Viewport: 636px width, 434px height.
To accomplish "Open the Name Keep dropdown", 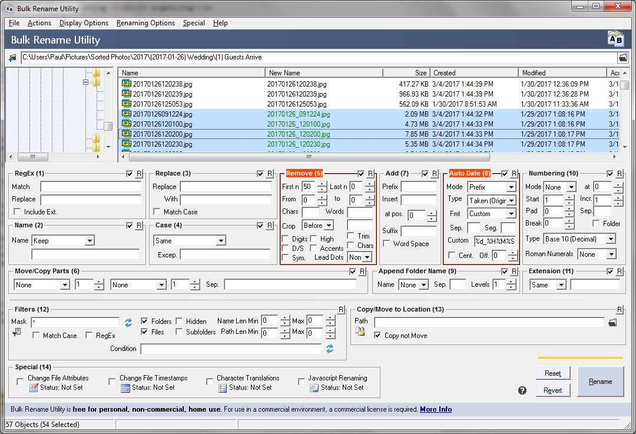I will tap(90, 240).
